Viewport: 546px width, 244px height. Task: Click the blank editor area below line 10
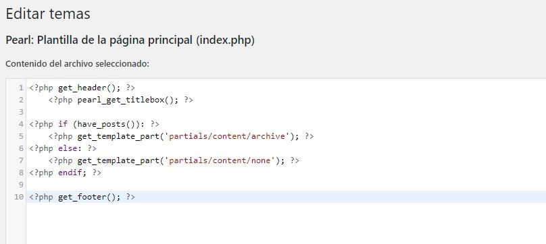(x=286, y=223)
